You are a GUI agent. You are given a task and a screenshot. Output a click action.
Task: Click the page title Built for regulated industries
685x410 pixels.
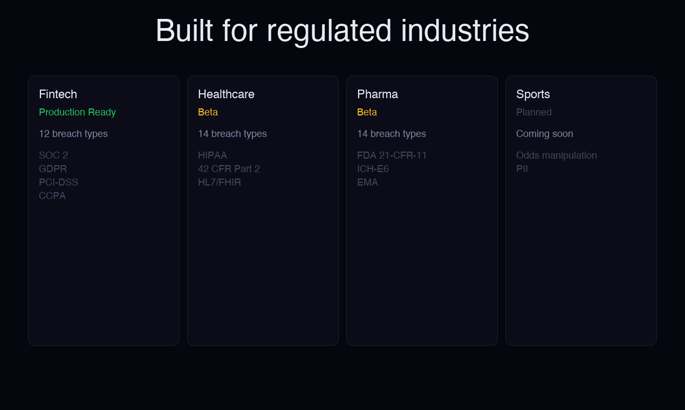pos(342,31)
